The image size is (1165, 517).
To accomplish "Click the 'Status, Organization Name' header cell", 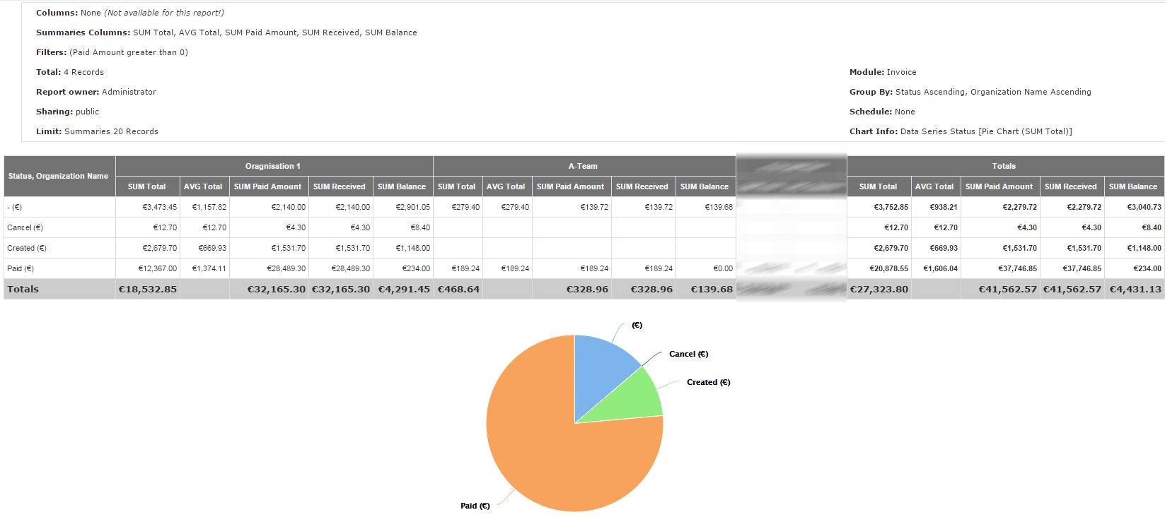I will [58, 176].
